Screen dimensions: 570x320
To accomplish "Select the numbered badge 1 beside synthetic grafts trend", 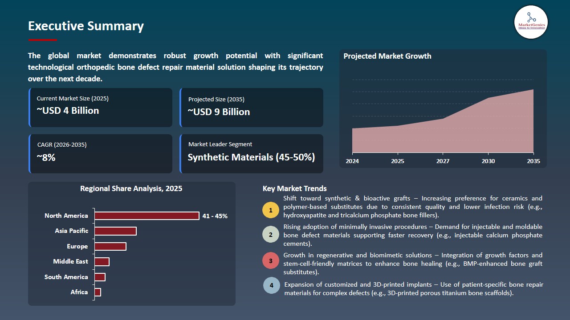I will pyautogui.click(x=271, y=210).
